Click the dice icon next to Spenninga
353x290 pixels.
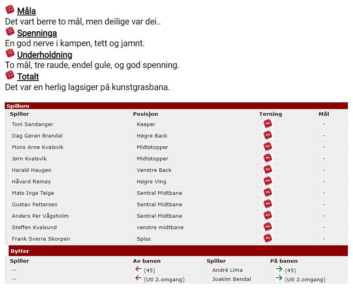10,32
